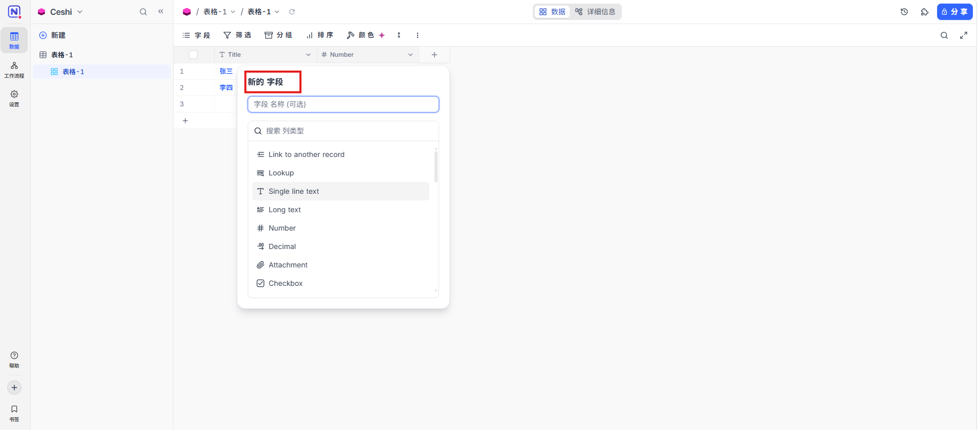Open the first 表格-1 breadcrumb dropdown
Image resolution: width=978 pixels, height=430 pixels.
coord(233,12)
